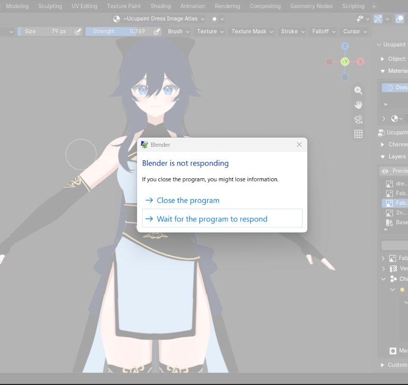Viewport: 408px width, 385px height.
Task: Go to the Shading workspace tab
Action: [161, 6]
